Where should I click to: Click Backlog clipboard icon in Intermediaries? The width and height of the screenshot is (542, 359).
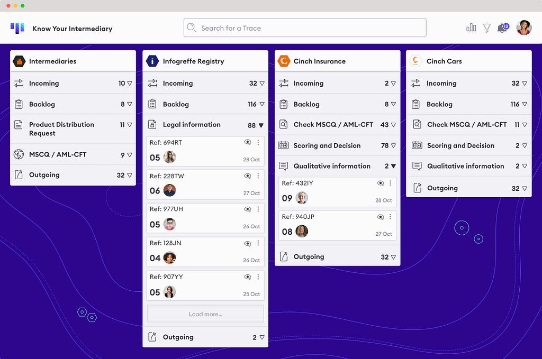point(19,104)
